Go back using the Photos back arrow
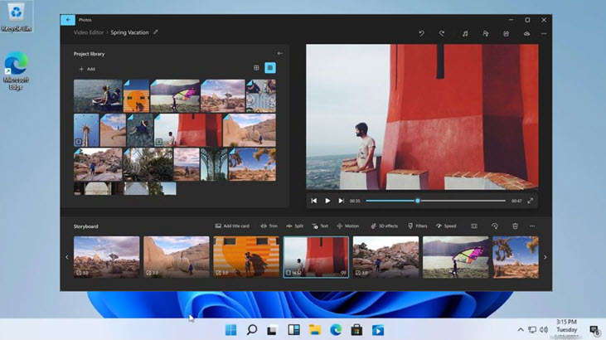The width and height of the screenshot is (606, 340). (68, 19)
